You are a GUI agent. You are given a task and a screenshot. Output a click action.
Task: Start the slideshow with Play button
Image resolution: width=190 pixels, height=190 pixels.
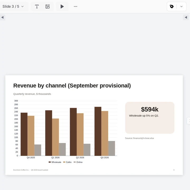coord(62,6)
